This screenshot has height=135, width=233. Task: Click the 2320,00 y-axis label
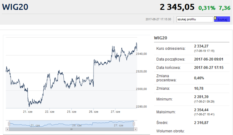[141, 71]
